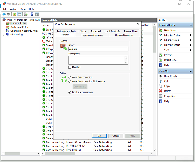Open Help from the toolbar question-mark icon
This screenshot has width=195, height=162.
click(x=32, y=14)
